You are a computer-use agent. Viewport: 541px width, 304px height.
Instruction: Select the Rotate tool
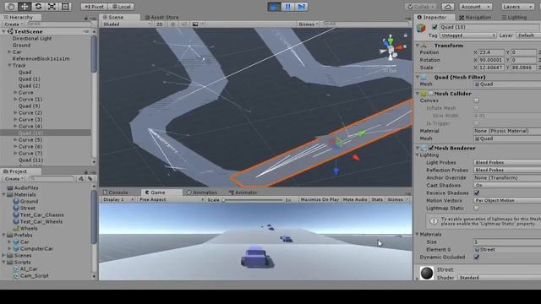(x=38, y=7)
